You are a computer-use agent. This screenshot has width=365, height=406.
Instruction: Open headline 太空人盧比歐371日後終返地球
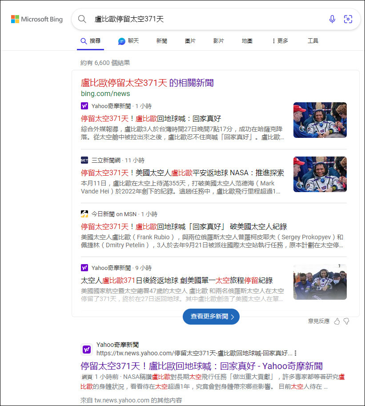click(x=177, y=281)
